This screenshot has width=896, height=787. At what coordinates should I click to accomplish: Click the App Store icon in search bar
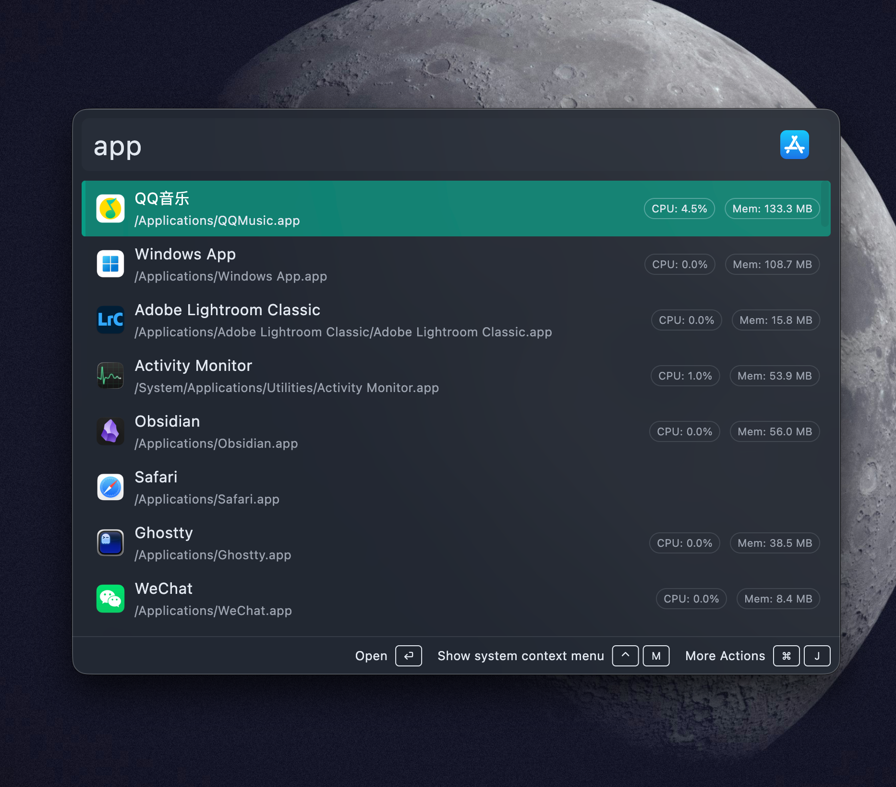(x=794, y=145)
